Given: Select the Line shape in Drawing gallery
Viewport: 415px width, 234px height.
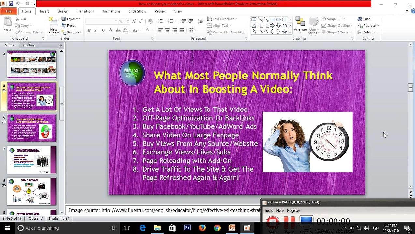Looking at the screenshot, I should pyautogui.click(x=260, y=19).
